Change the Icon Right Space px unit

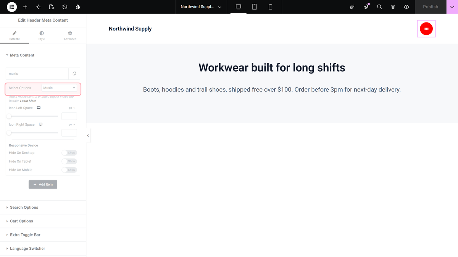(72, 125)
